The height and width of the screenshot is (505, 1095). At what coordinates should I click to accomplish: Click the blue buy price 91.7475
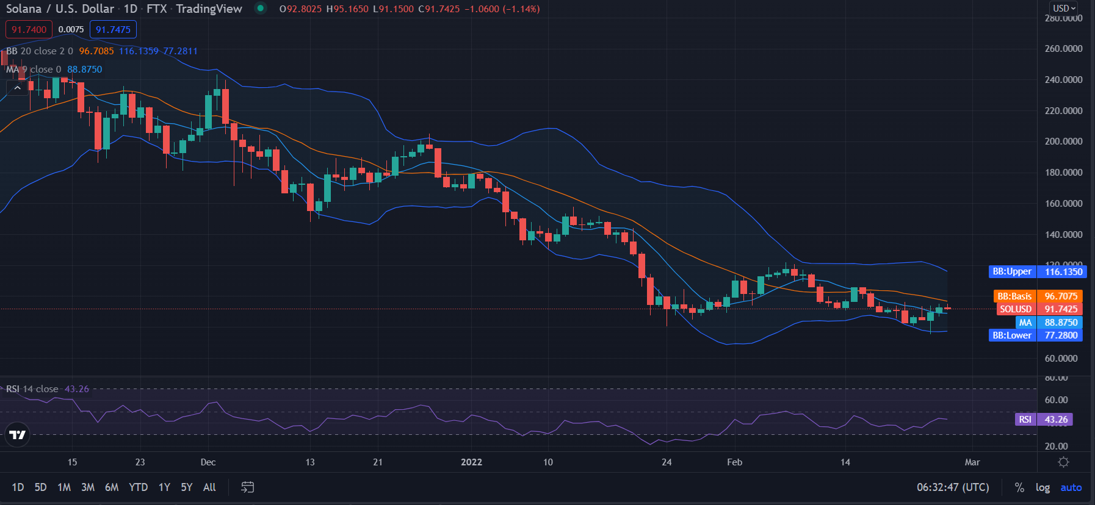coord(113,29)
